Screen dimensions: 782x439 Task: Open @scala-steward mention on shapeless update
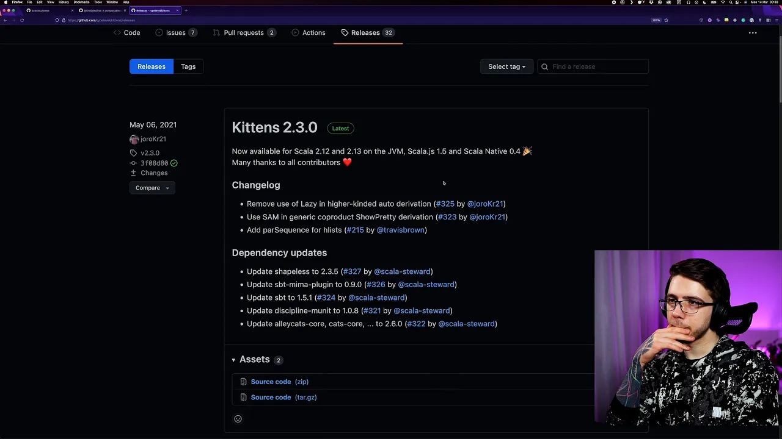point(402,271)
